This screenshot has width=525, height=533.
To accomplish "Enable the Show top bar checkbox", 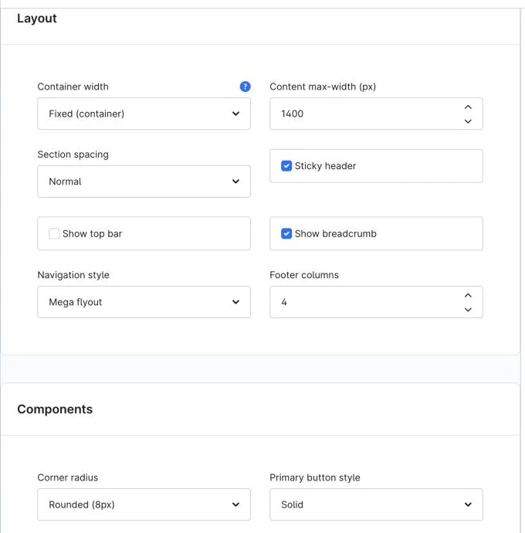I will 54,233.
